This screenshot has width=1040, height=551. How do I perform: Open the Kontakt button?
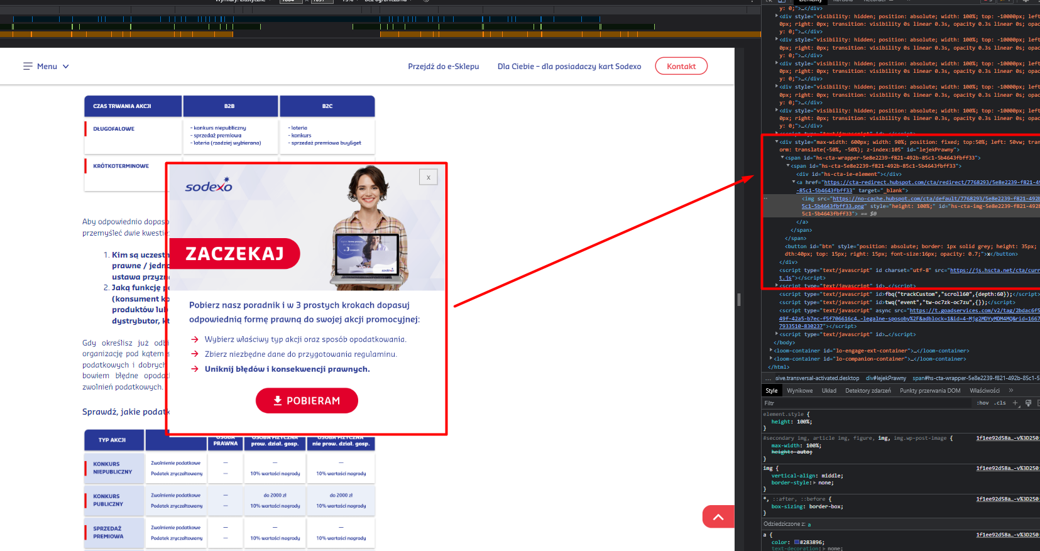[x=681, y=66]
